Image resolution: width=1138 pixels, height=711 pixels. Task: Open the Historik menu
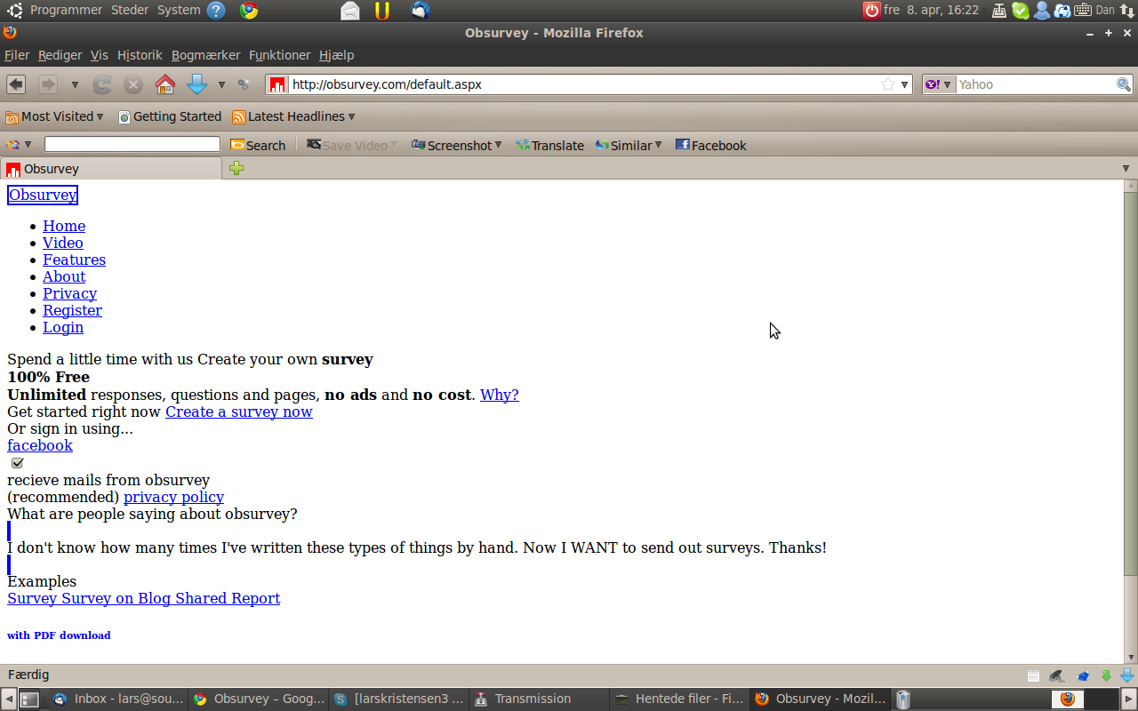pos(140,55)
